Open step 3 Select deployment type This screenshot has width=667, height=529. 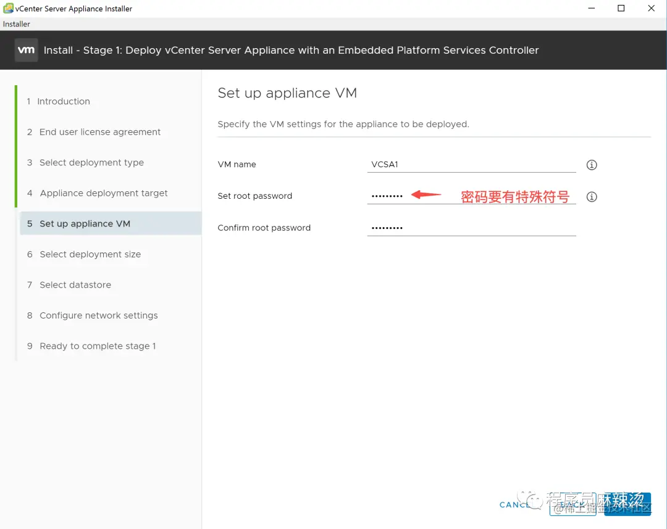coord(85,162)
